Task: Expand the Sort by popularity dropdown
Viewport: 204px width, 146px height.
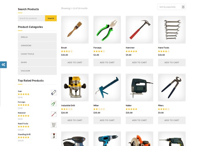Action: (172, 7)
